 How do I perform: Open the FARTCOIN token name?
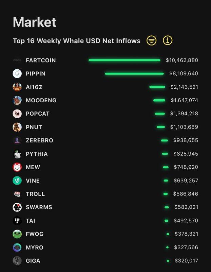(41, 60)
